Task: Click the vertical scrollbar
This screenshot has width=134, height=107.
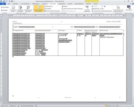Action: pyautogui.click(x=133, y=58)
